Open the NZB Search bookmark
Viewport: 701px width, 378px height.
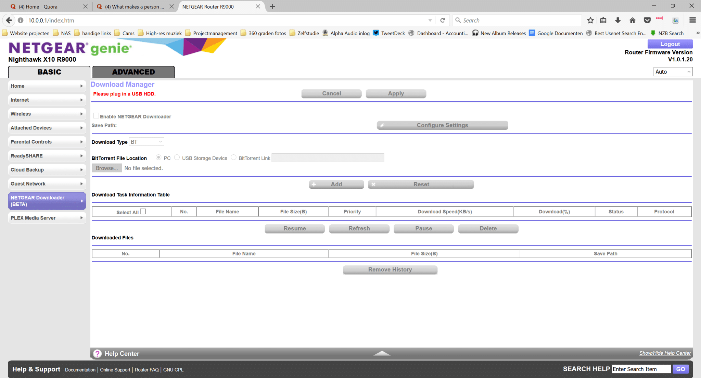coord(667,33)
